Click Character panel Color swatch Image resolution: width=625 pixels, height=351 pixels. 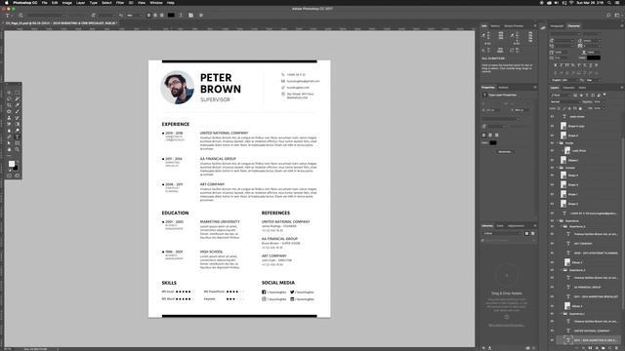click(x=594, y=58)
